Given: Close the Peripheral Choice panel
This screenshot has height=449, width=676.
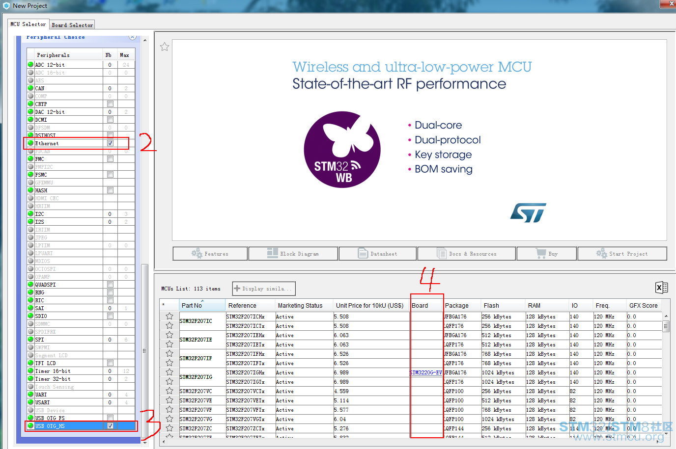Looking at the screenshot, I should [133, 37].
